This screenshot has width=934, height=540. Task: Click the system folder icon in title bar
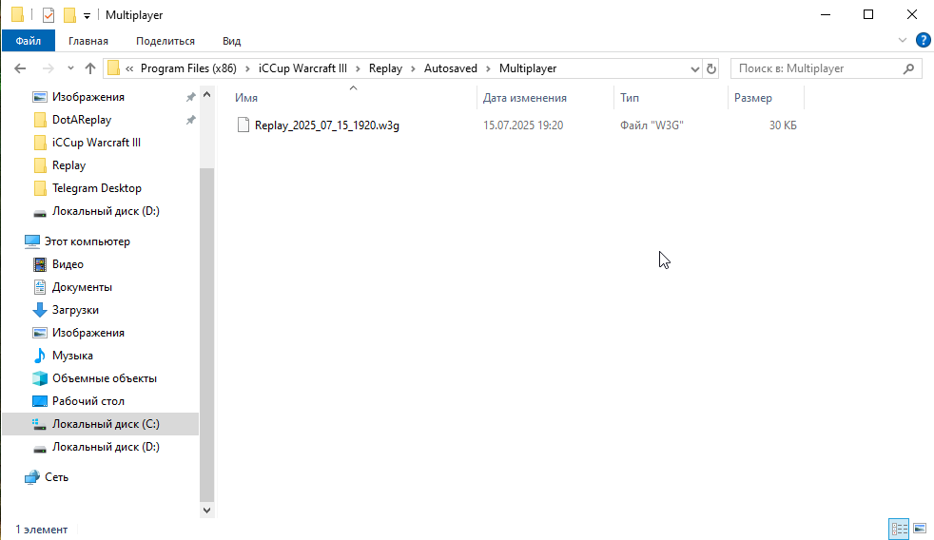[x=18, y=15]
